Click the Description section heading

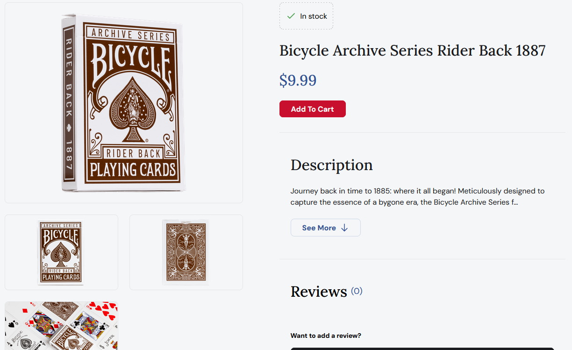pos(332,165)
